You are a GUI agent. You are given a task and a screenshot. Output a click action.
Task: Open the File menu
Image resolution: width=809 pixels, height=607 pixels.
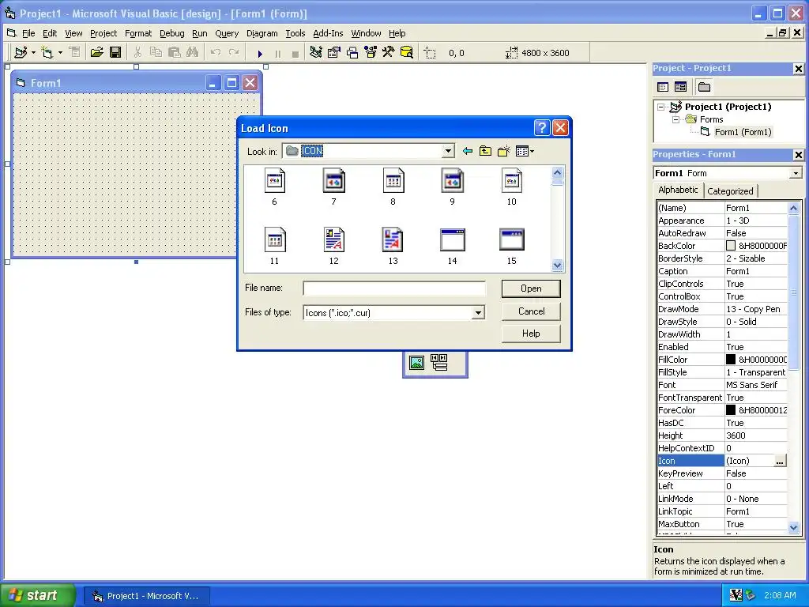(x=28, y=33)
